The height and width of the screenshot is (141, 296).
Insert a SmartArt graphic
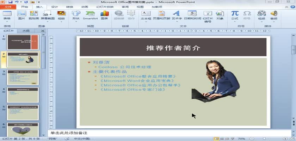[91, 13]
